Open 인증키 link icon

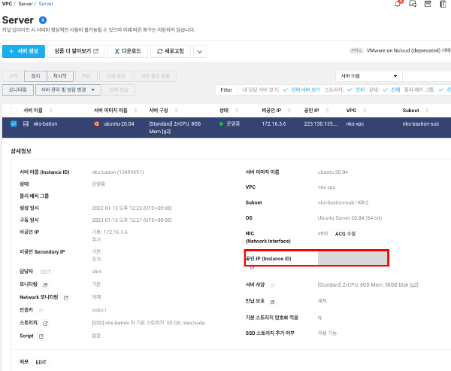[x=41, y=311]
